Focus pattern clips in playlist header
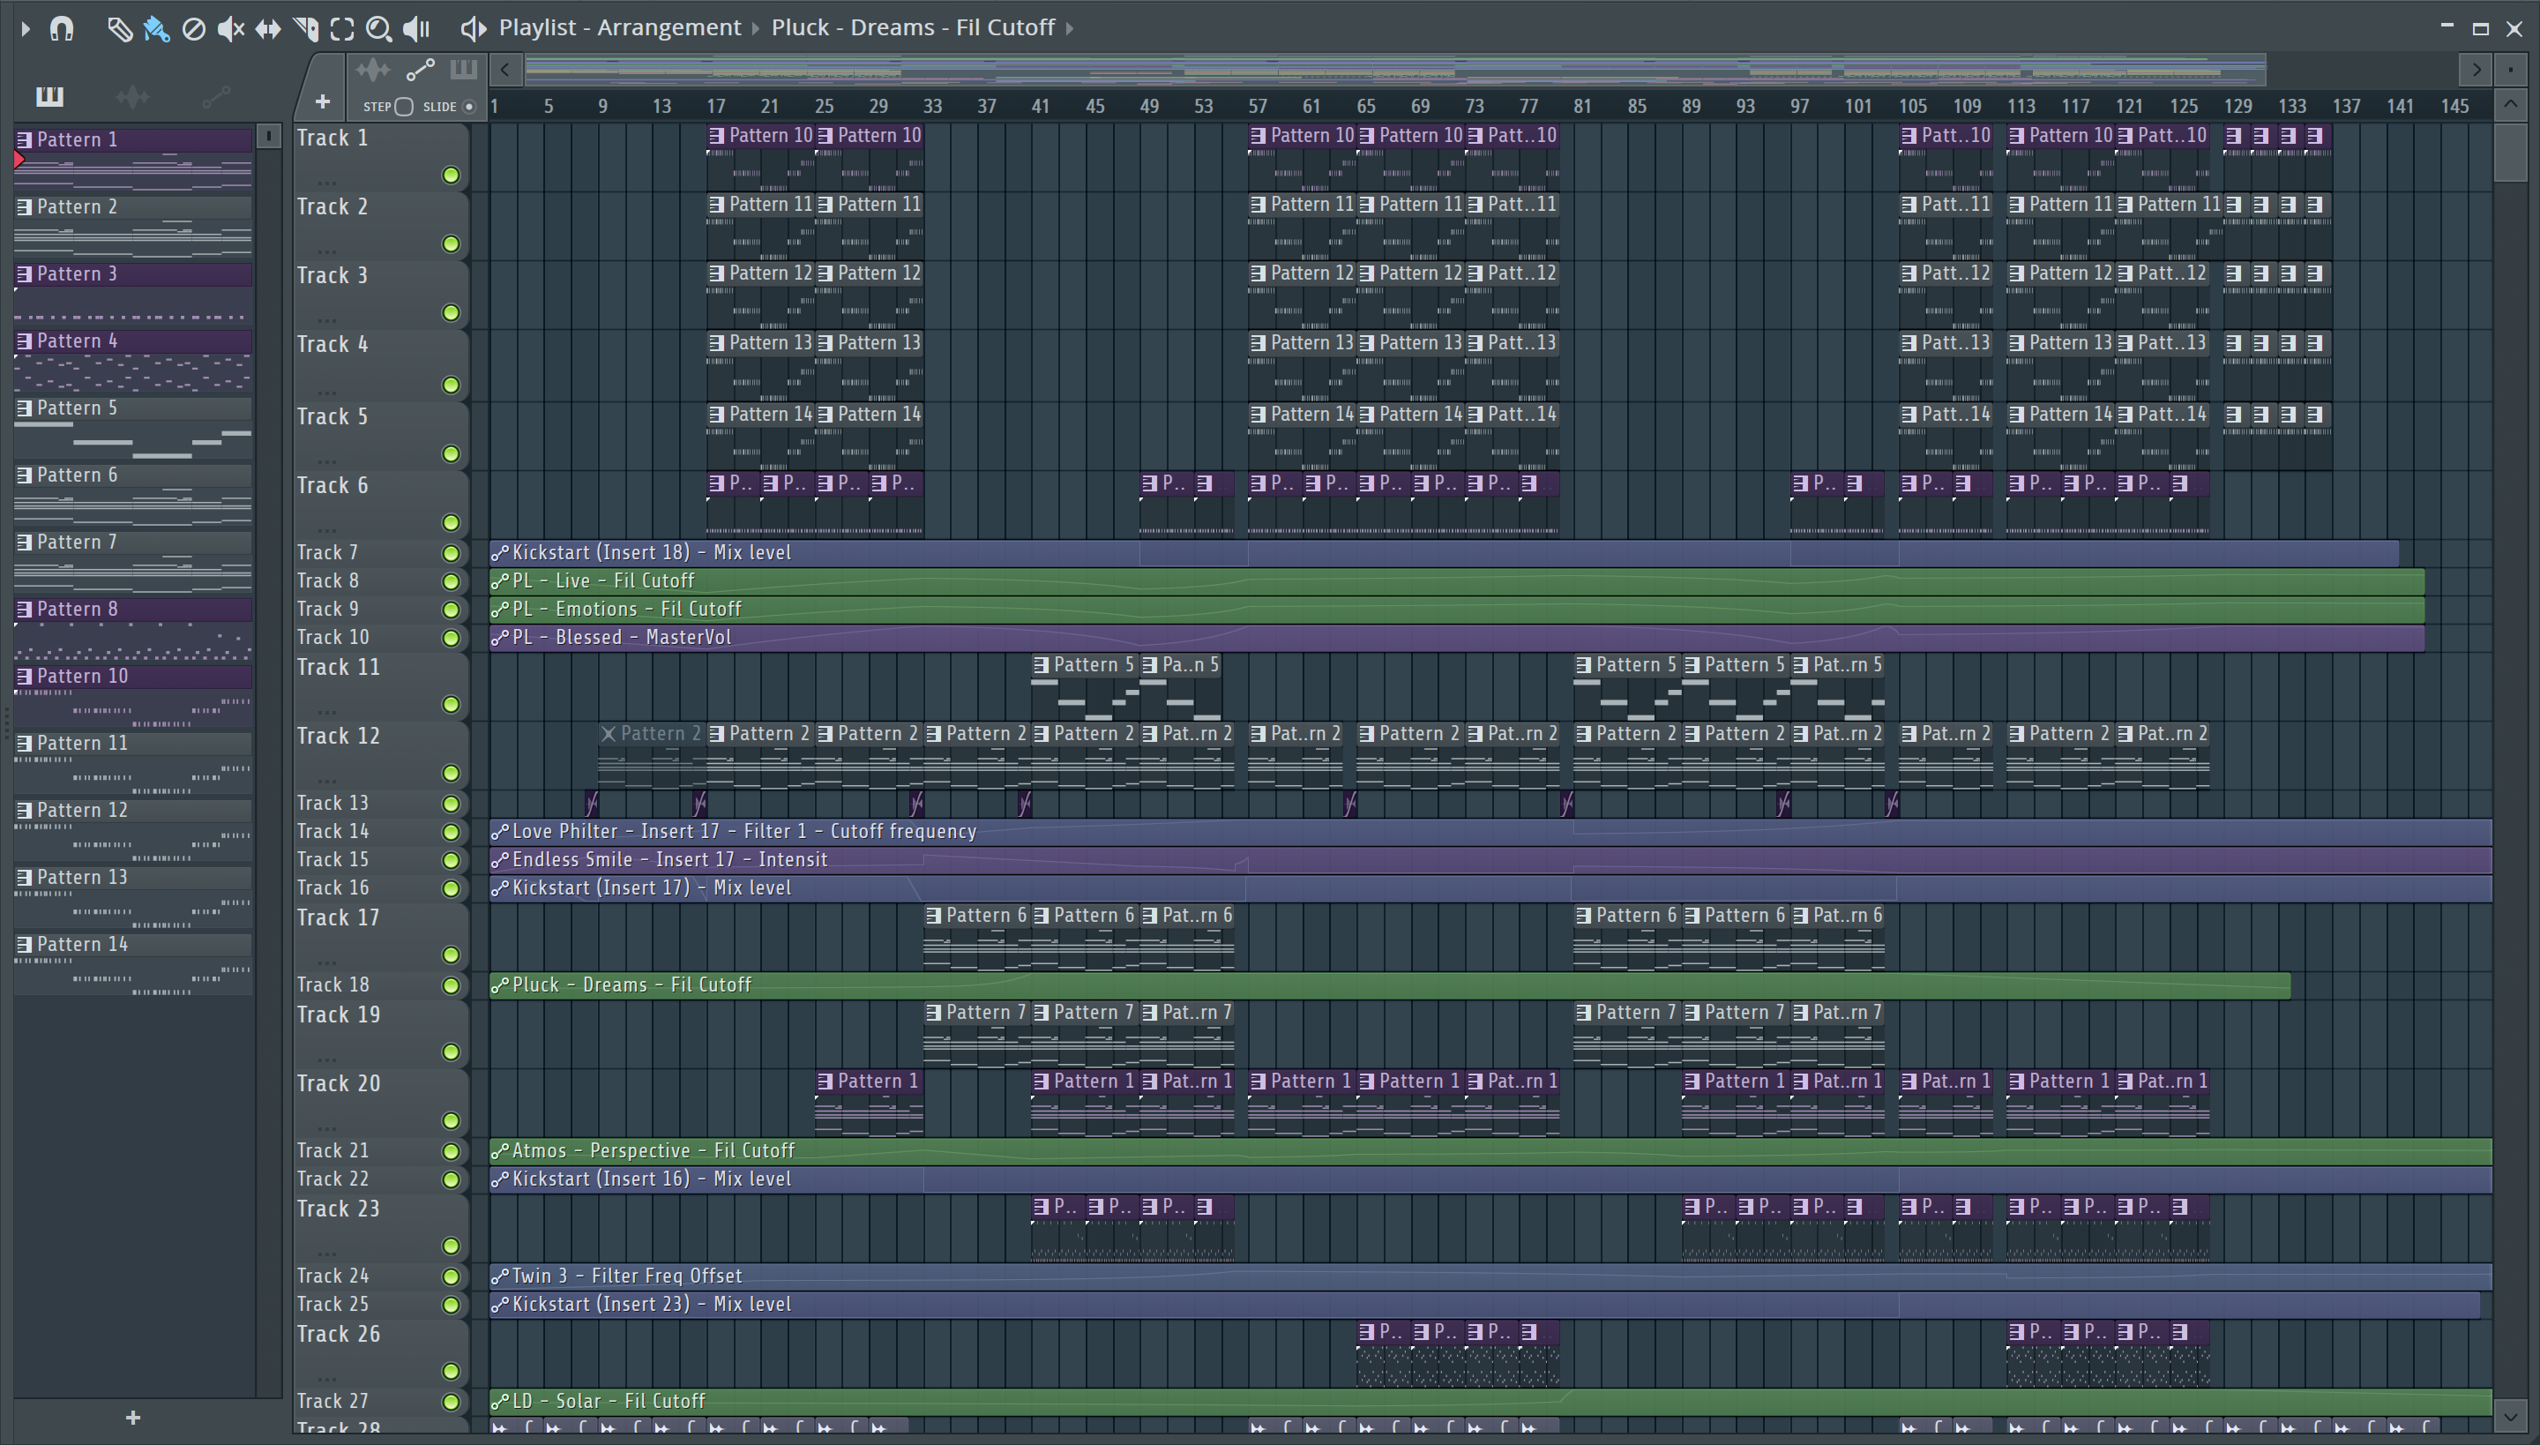 463,70
